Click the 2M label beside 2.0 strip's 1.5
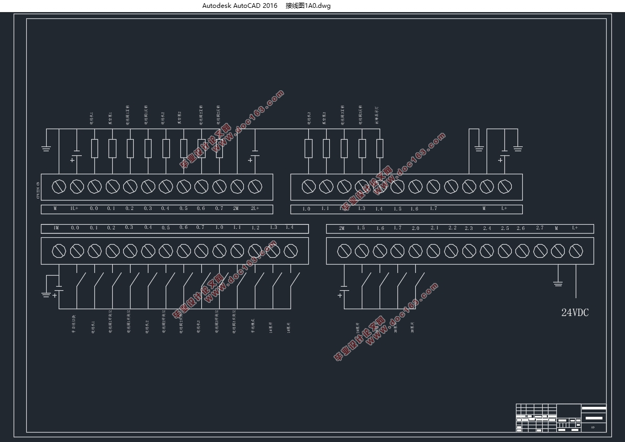Image resolution: width=625 pixels, height=442 pixels. 341,228
